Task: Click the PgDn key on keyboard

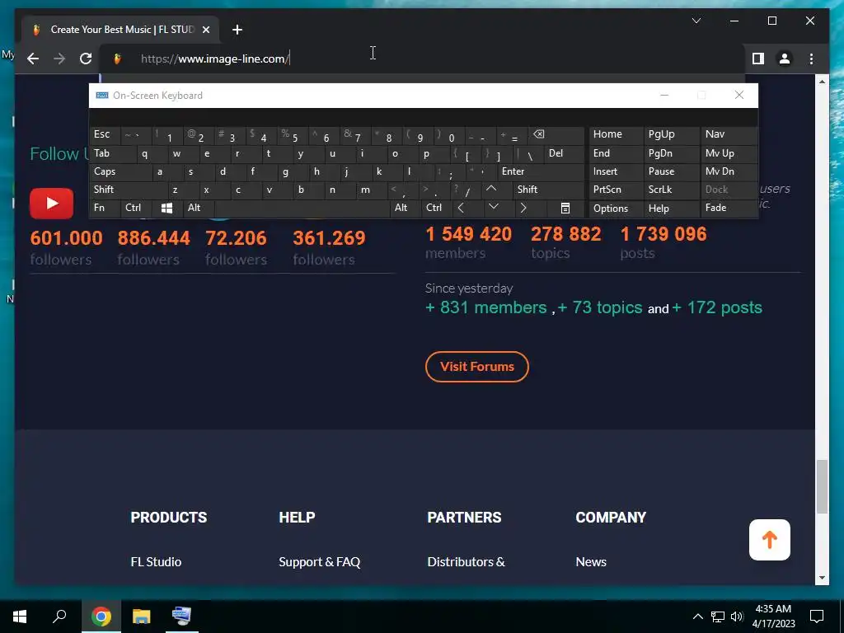Action: point(671,154)
